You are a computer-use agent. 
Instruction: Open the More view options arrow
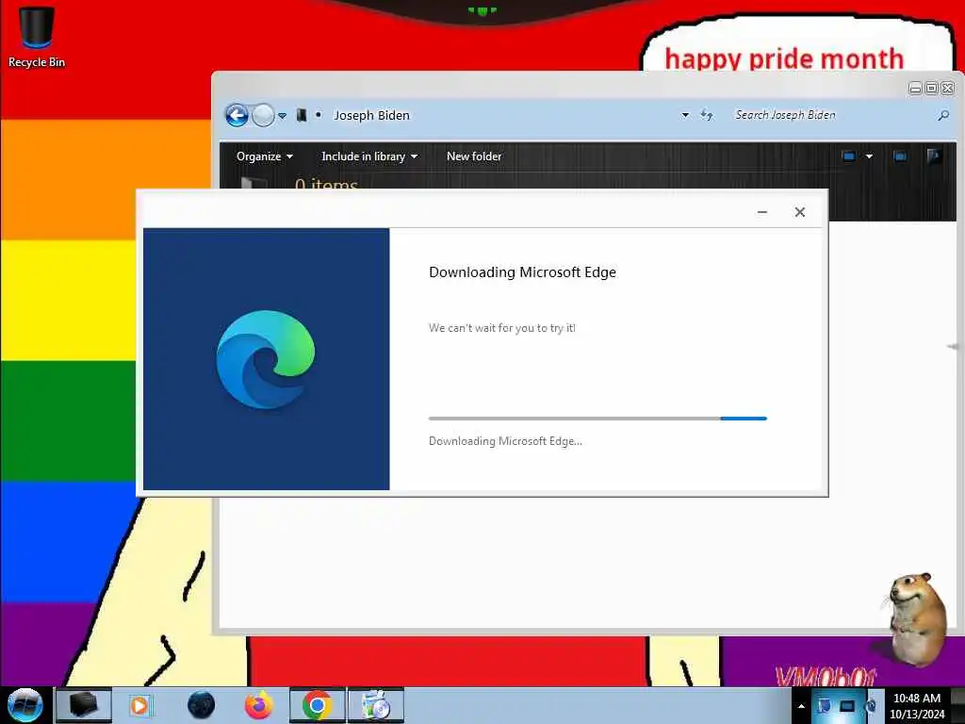click(869, 156)
